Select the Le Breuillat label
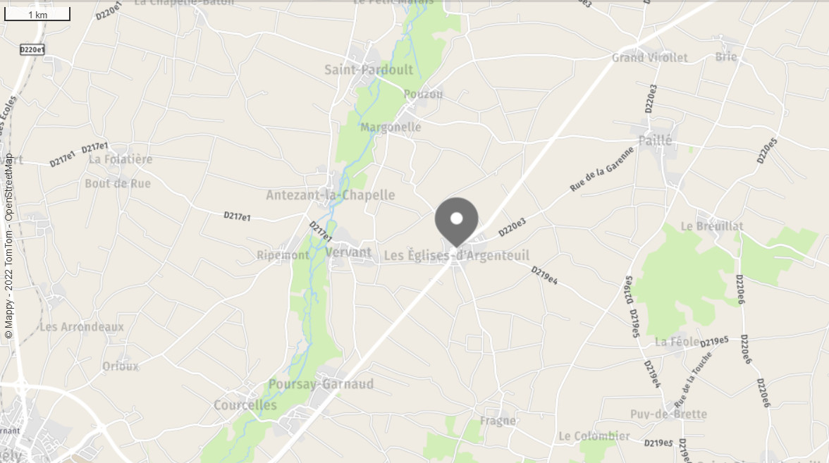The height and width of the screenshot is (463, 829). pos(712,226)
